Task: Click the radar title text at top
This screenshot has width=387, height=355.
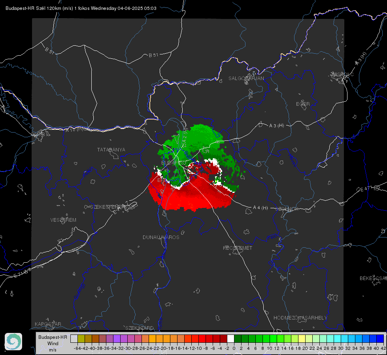Action: (x=81, y=8)
